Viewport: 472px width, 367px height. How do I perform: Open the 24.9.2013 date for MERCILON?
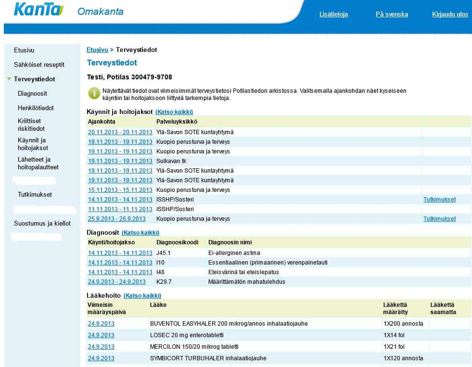coord(101,346)
